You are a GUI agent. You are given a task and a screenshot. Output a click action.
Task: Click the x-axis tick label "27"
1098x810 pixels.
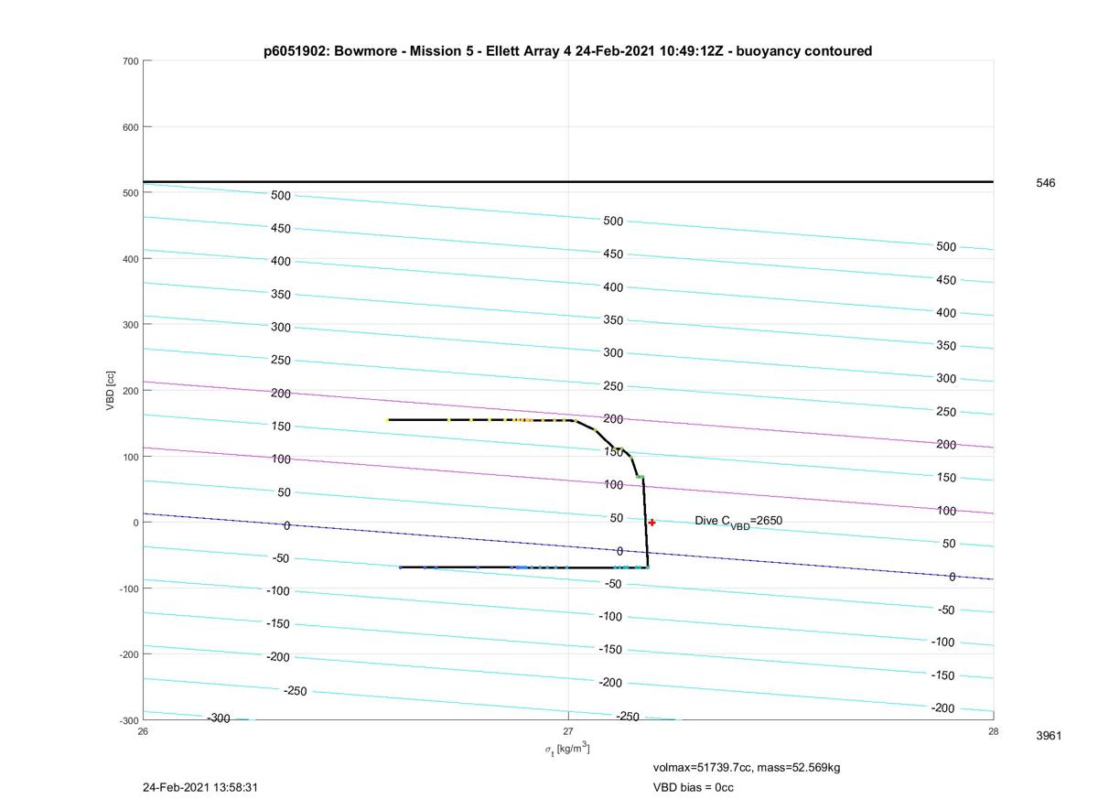(568, 731)
